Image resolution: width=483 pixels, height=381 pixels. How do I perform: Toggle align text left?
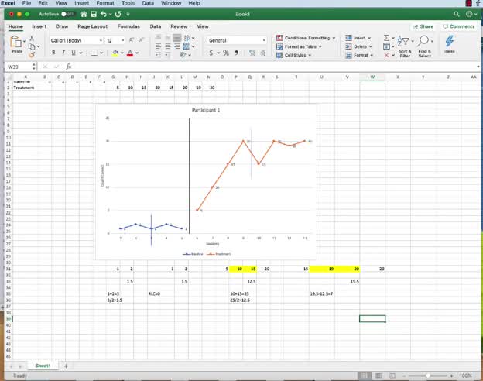tap(158, 46)
